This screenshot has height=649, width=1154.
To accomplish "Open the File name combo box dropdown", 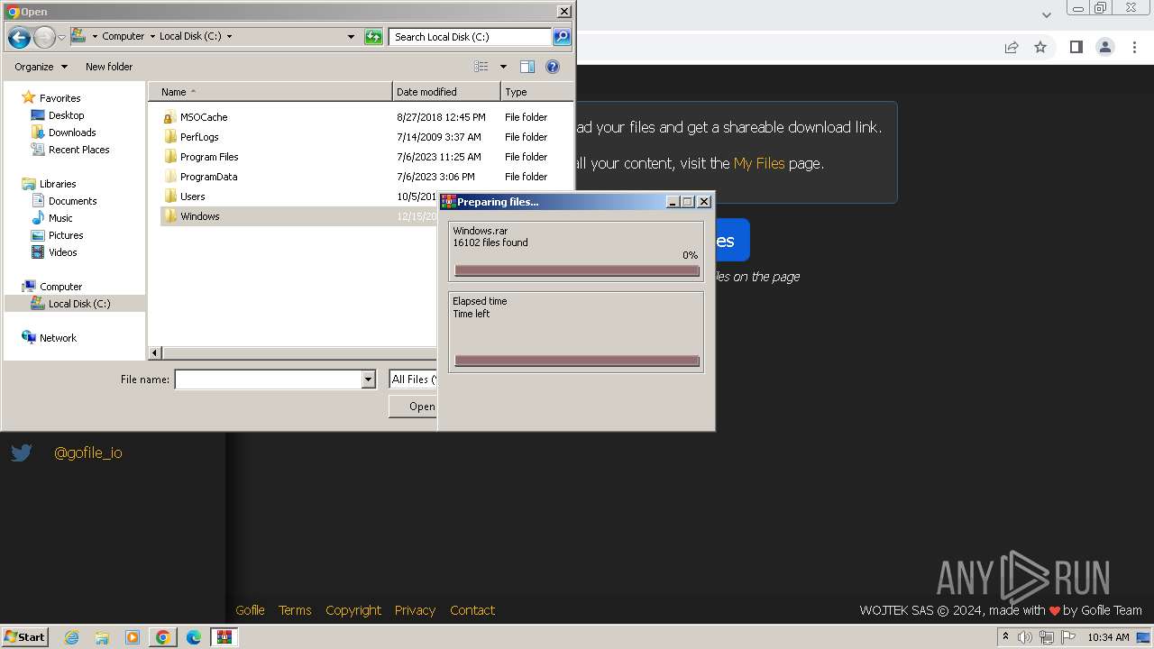I will [x=368, y=379].
